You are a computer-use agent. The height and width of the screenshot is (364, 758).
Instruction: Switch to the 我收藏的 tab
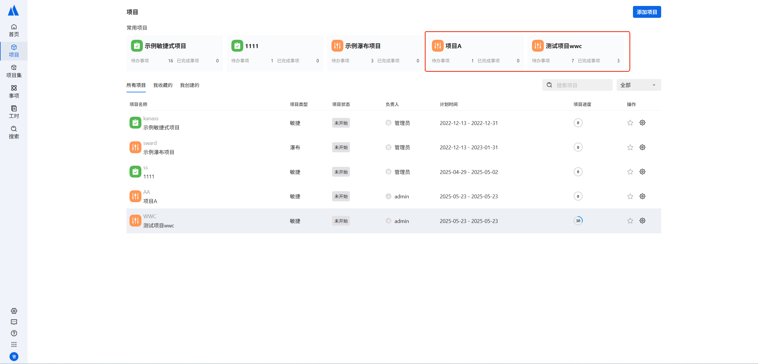click(x=163, y=85)
